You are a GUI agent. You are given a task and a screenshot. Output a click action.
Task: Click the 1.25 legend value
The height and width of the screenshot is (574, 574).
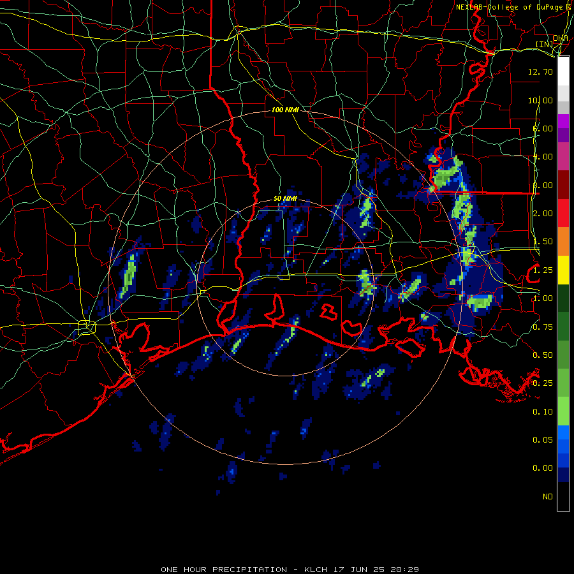click(x=543, y=270)
